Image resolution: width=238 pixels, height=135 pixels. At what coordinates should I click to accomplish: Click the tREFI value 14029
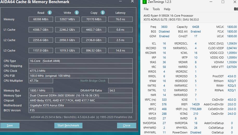click(x=196, y=105)
